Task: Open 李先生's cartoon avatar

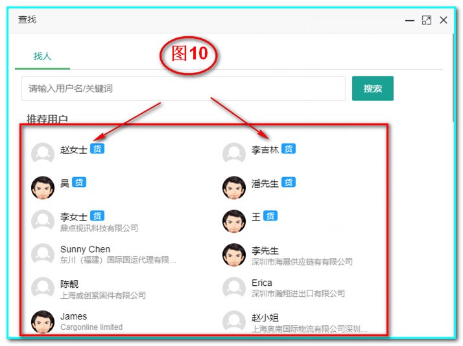Action: click(234, 255)
